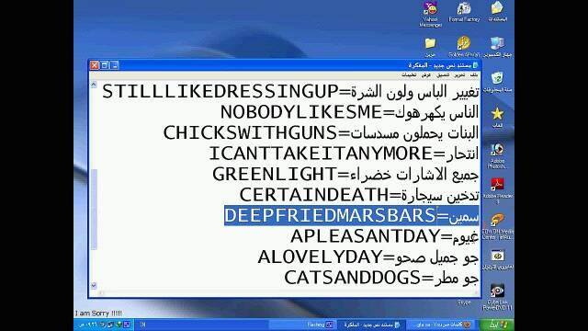Open the Golden Al-Wafi desktop shortcut
The width and height of the screenshot is (588, 331).
click(x=464, y=47)
